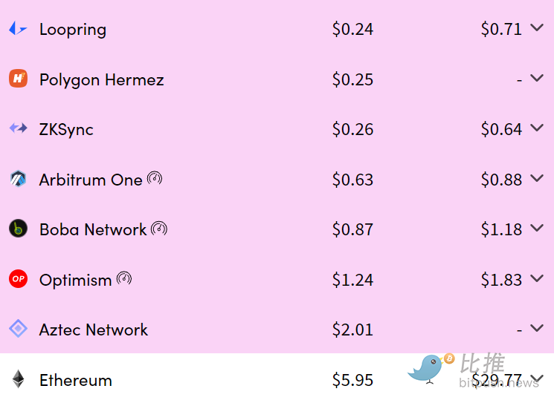Click the Loopring logo icon
This screenshot has height=403, width=554.
pyautogui.click(x=18, y=28)
